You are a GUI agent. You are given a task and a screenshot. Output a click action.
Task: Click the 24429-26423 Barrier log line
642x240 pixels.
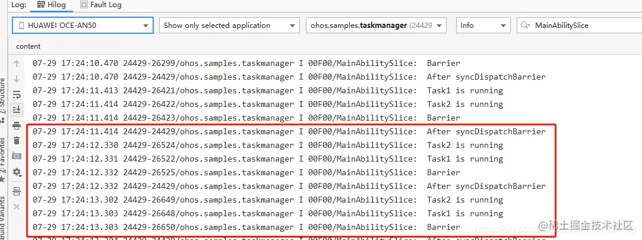[x=246, y=118]
